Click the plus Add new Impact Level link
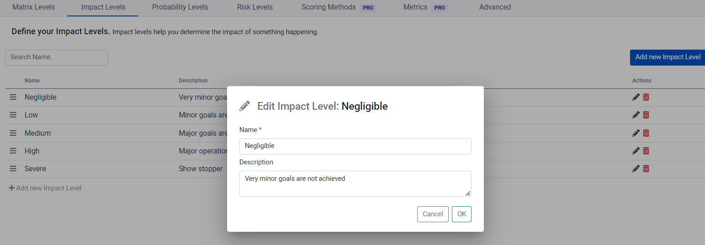Image resolution: width=705 pixels, height=245 pixels. click(45, 188)
